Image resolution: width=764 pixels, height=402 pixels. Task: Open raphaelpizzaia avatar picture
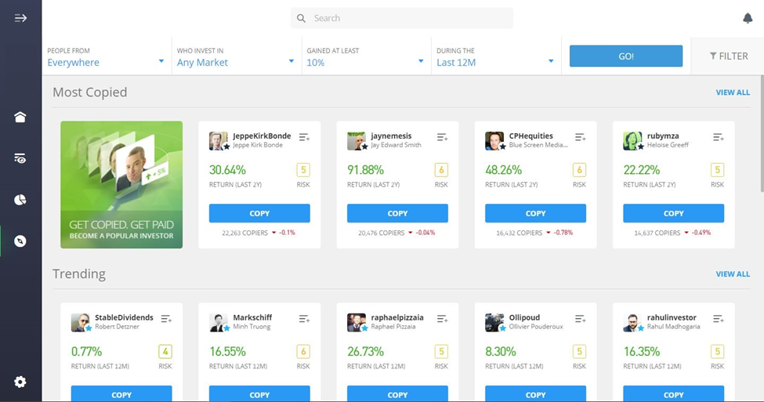click(357, 323)
